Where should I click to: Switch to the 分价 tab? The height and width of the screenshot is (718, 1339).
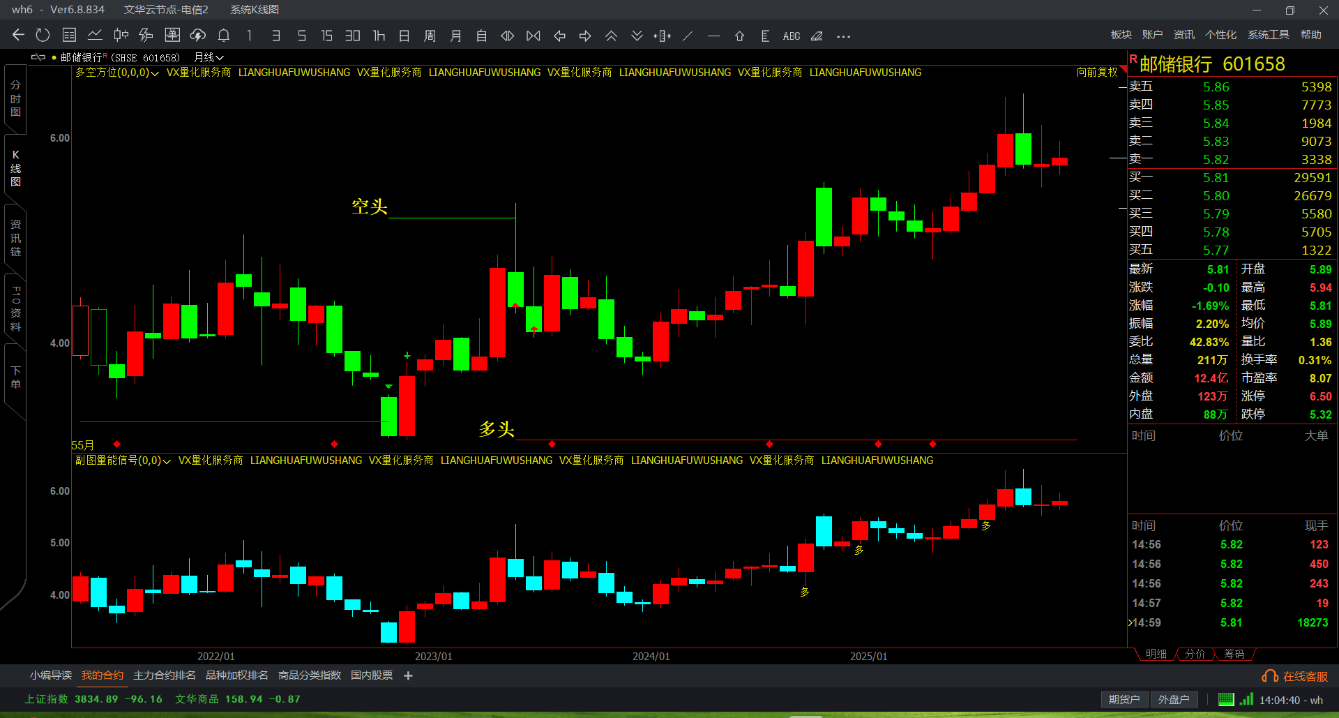tap(1195, 654)
